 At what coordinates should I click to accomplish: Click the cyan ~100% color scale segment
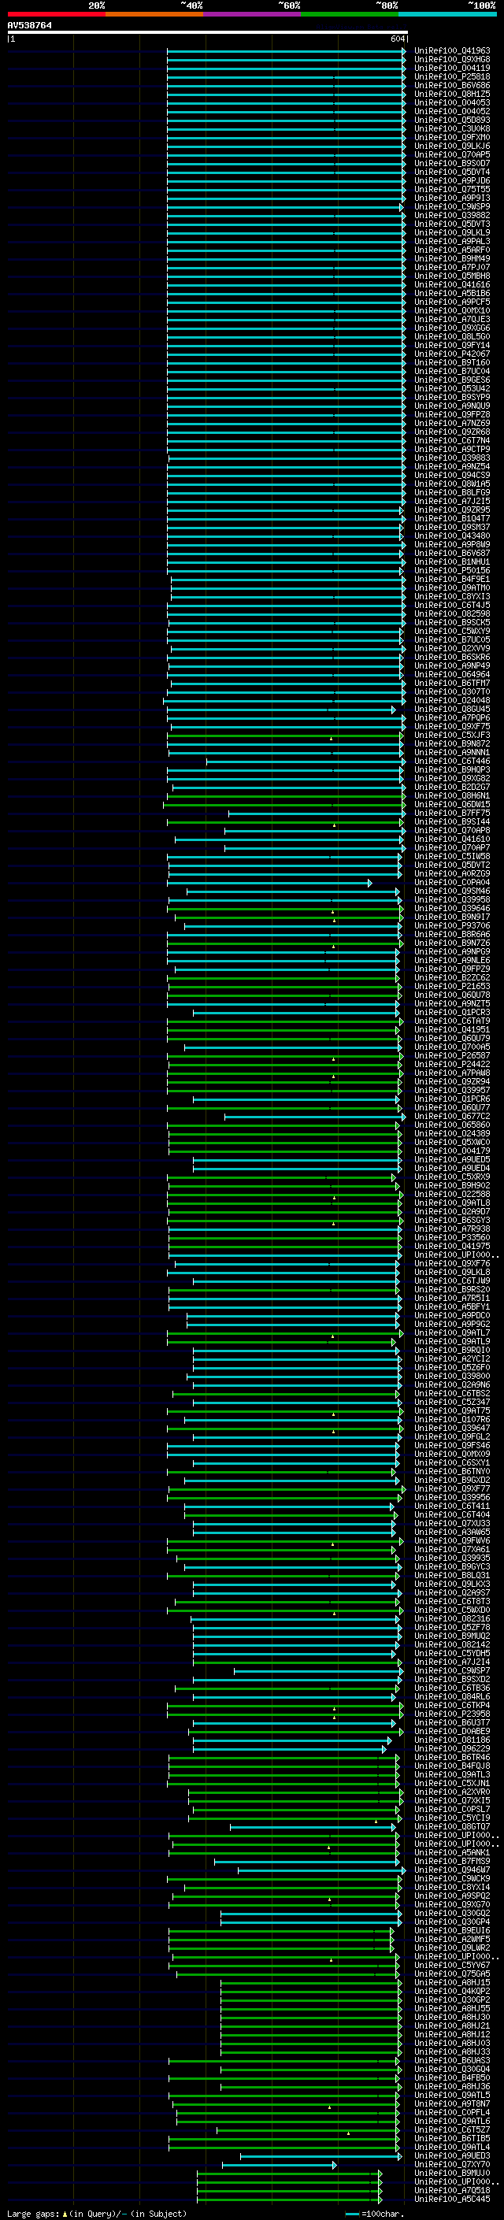click(447, 14)
